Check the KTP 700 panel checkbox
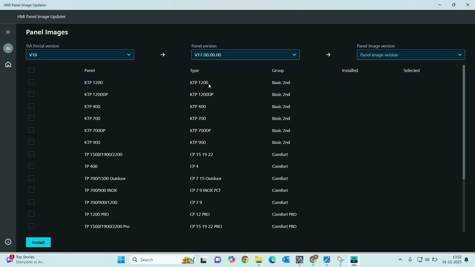 pyautogui.click(x=31, y=118)
